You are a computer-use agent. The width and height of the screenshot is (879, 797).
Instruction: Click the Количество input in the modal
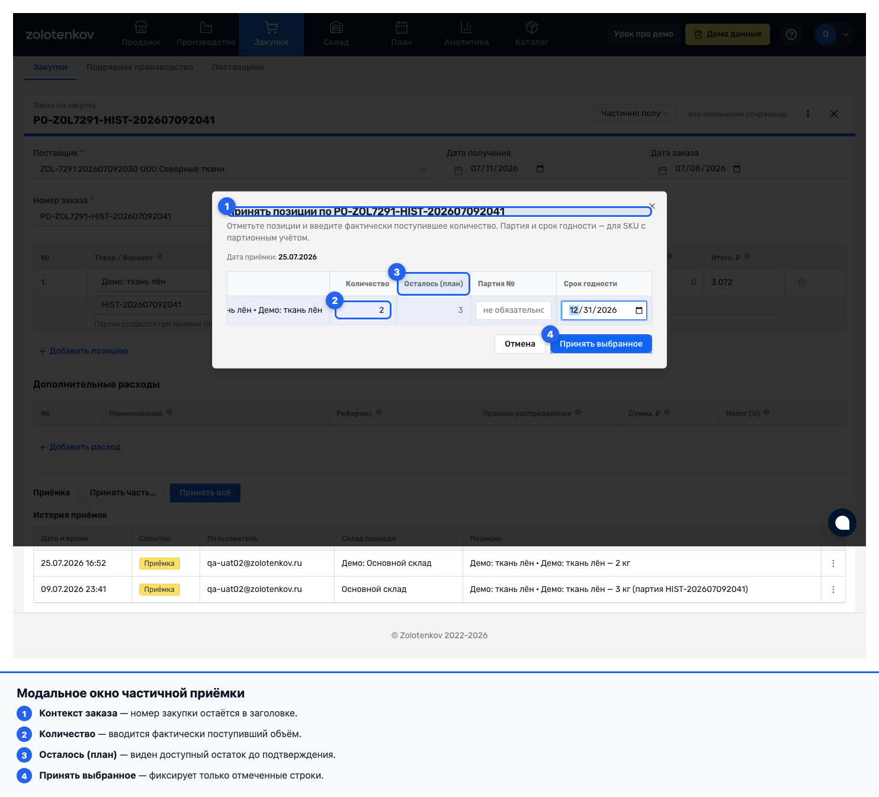tap(363, 310)
